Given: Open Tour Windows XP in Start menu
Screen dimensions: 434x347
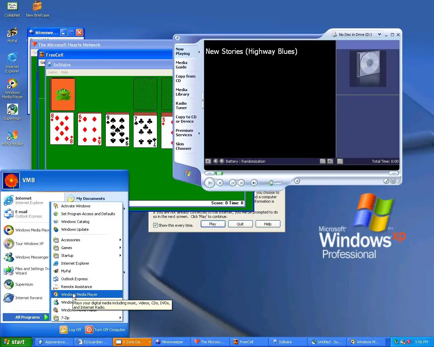Looking at the screenshot, I should (26, 244).
